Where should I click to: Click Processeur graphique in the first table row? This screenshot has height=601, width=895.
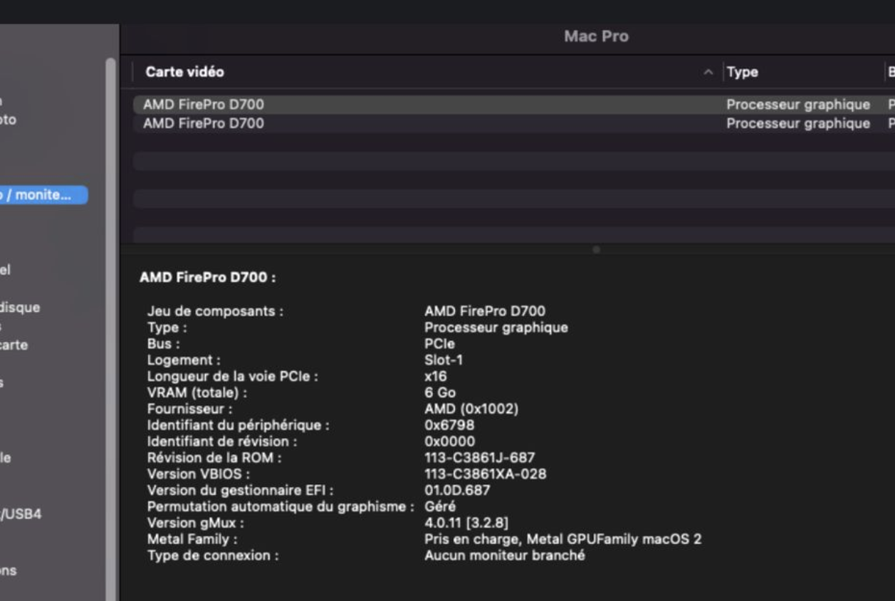click(797, 105)
